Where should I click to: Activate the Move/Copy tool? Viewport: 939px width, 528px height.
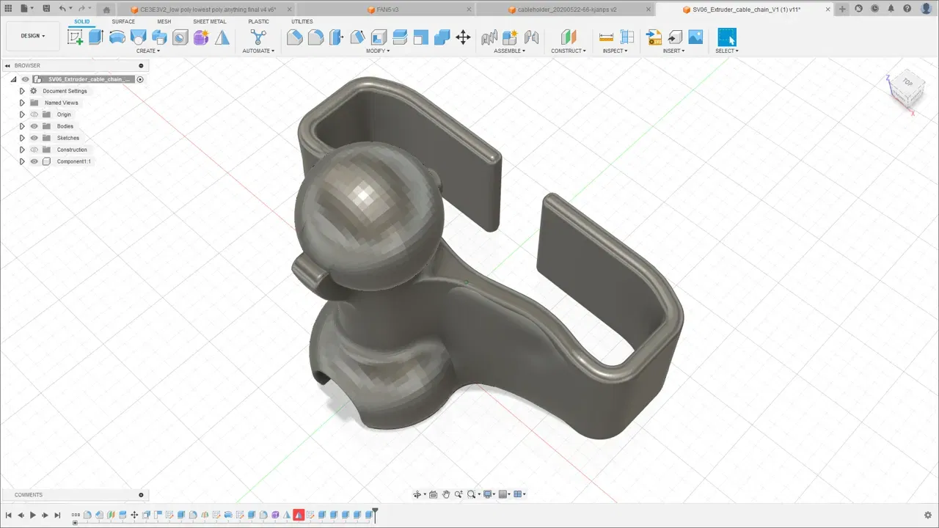(x=463, y=37)
